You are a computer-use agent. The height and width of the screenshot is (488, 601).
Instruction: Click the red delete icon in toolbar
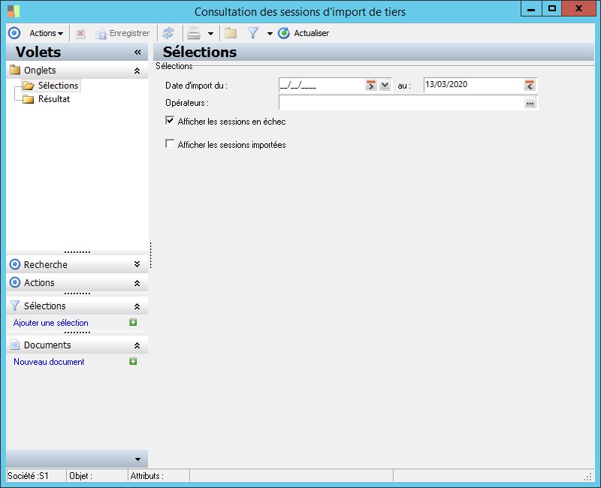pos(80,33)
